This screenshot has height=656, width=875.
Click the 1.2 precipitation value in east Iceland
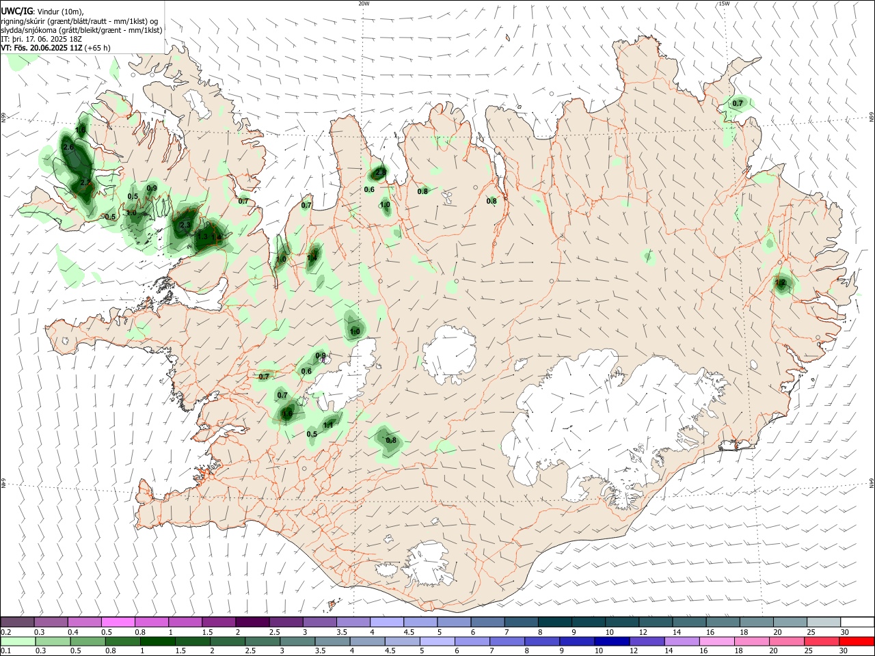click(780, 282)
